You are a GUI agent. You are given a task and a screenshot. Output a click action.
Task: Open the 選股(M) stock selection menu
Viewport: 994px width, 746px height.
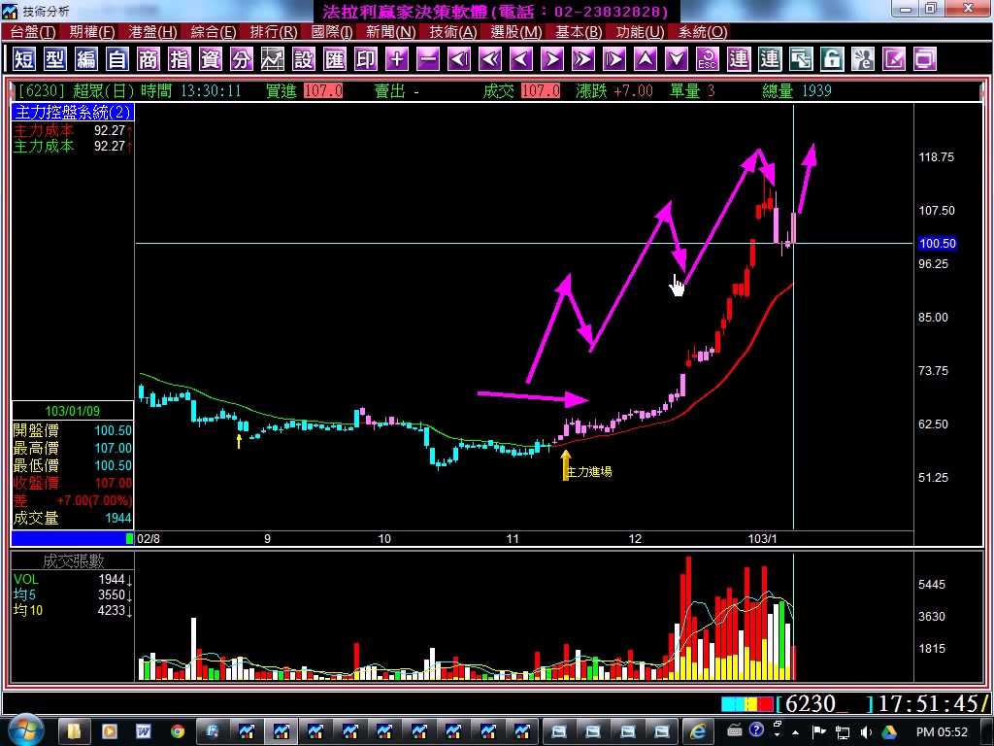click(x=515, y=32)
